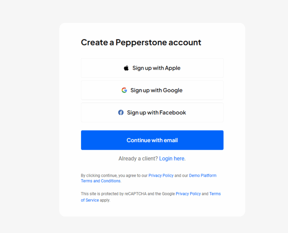Open Google Privacy Policy link in reCAPTCHA notice
Image resolution: width=288 pixels, height=233 pixels.
point(188,194)
